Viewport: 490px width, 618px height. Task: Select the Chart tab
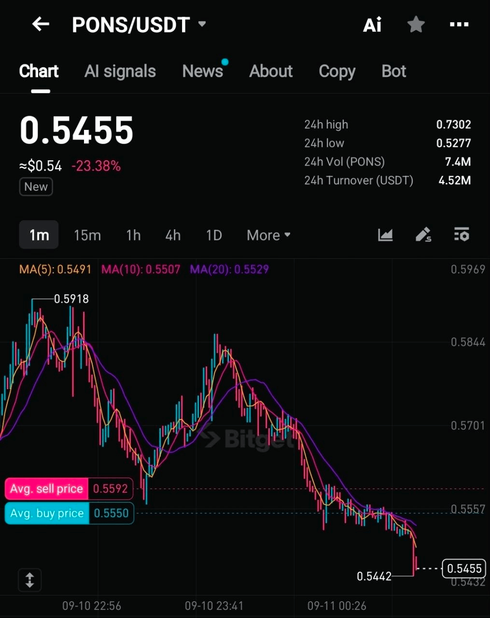click(x=39, y=71)
